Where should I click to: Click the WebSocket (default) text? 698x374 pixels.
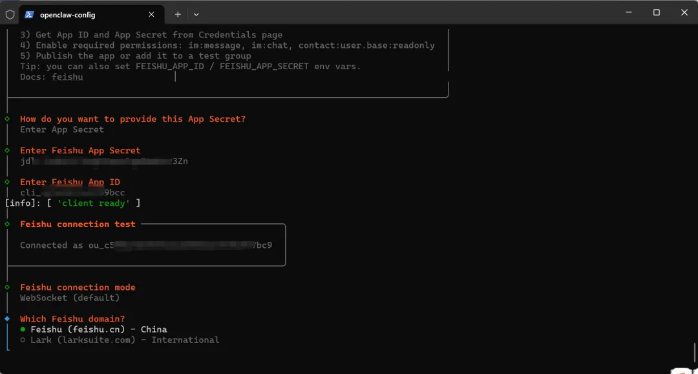pos(70,298)
